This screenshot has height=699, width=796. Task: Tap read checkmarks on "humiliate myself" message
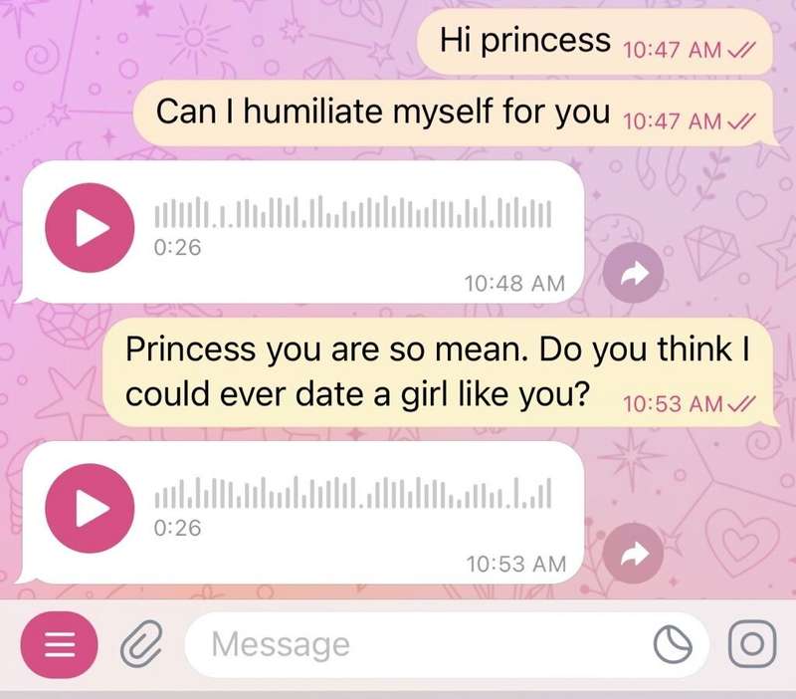(742, 121)
